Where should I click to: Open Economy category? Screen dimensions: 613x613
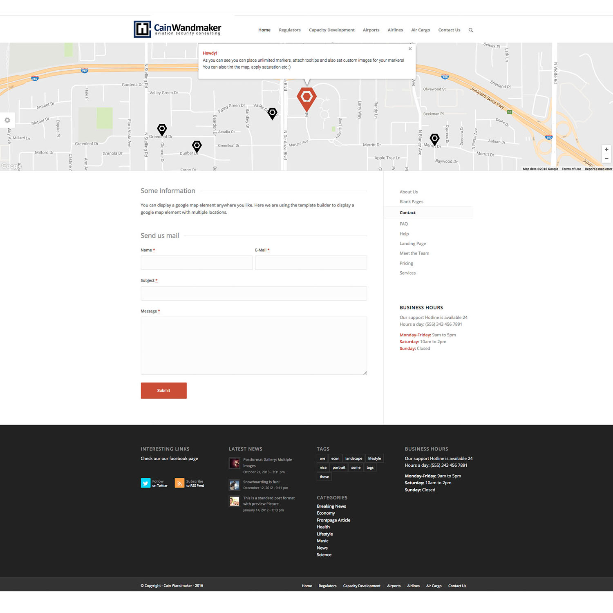[326, 513]
